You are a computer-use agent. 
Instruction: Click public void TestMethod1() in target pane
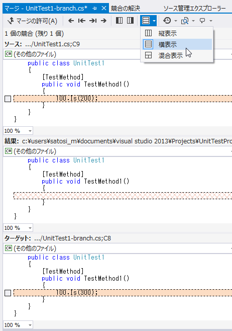85,279
